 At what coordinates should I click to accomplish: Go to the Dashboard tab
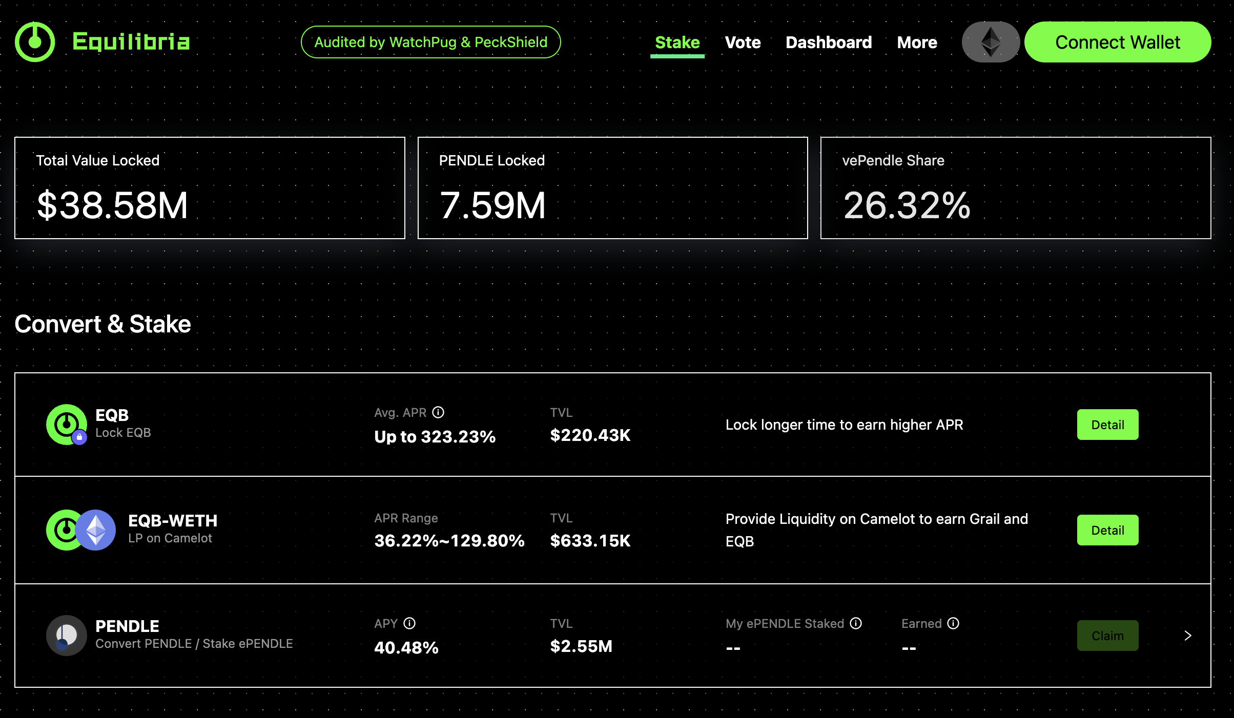pos(829,43)
